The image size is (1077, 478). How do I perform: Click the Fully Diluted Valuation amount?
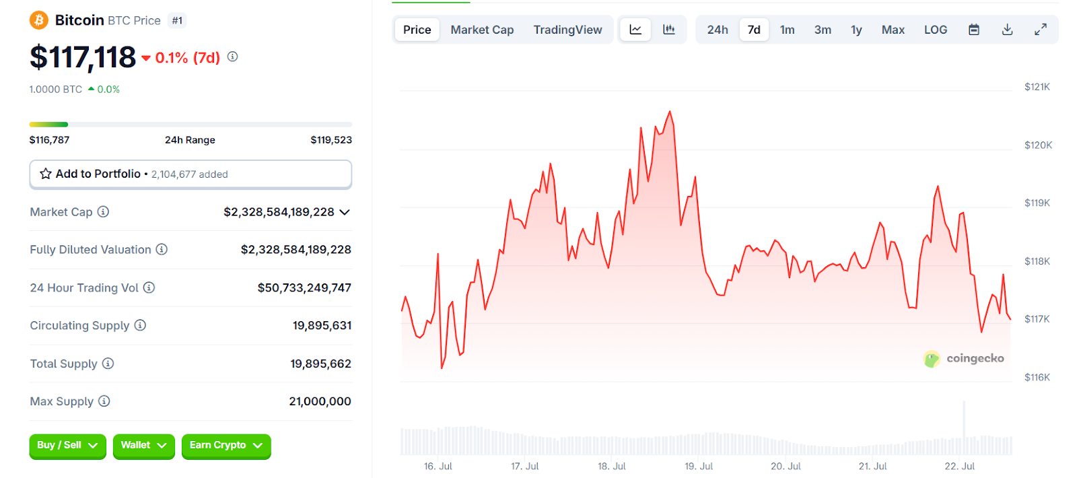pos(296,249)
